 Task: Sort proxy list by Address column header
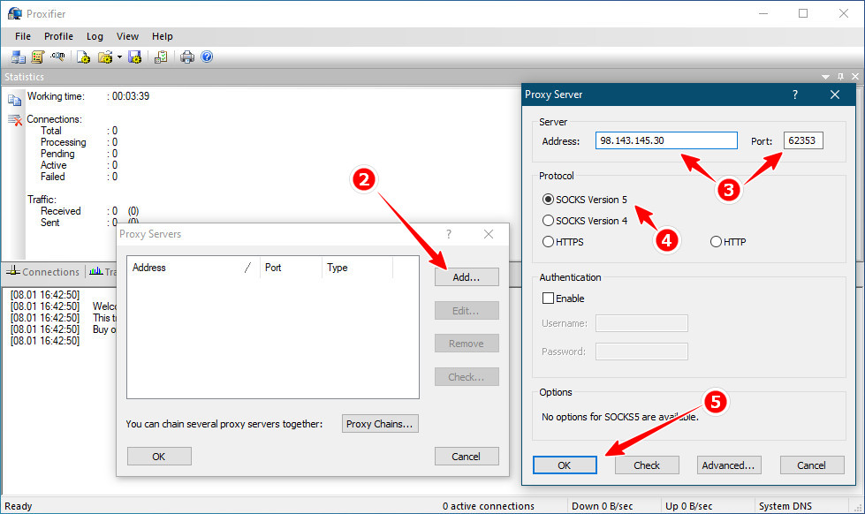click(x=193, y=268)
